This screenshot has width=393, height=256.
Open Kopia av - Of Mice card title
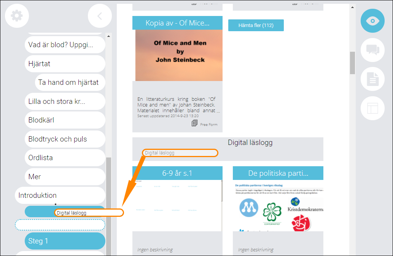(177, 23)
